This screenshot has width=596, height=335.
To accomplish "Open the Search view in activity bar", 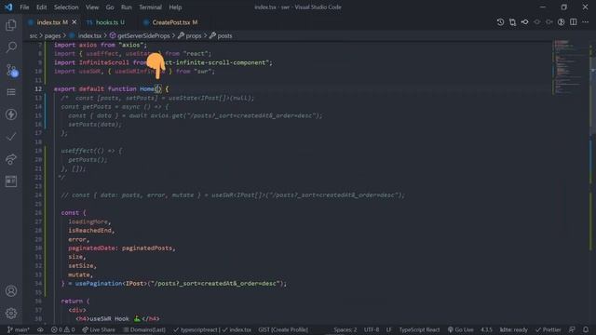I will (x=11, y=47).
